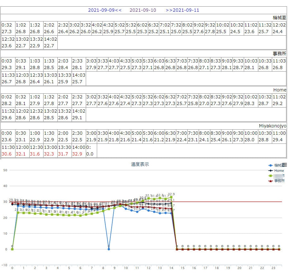Viewport: 293px width, 275px height.
Task: Toggle the green square-marker series in legend
Action: [276, 176]
